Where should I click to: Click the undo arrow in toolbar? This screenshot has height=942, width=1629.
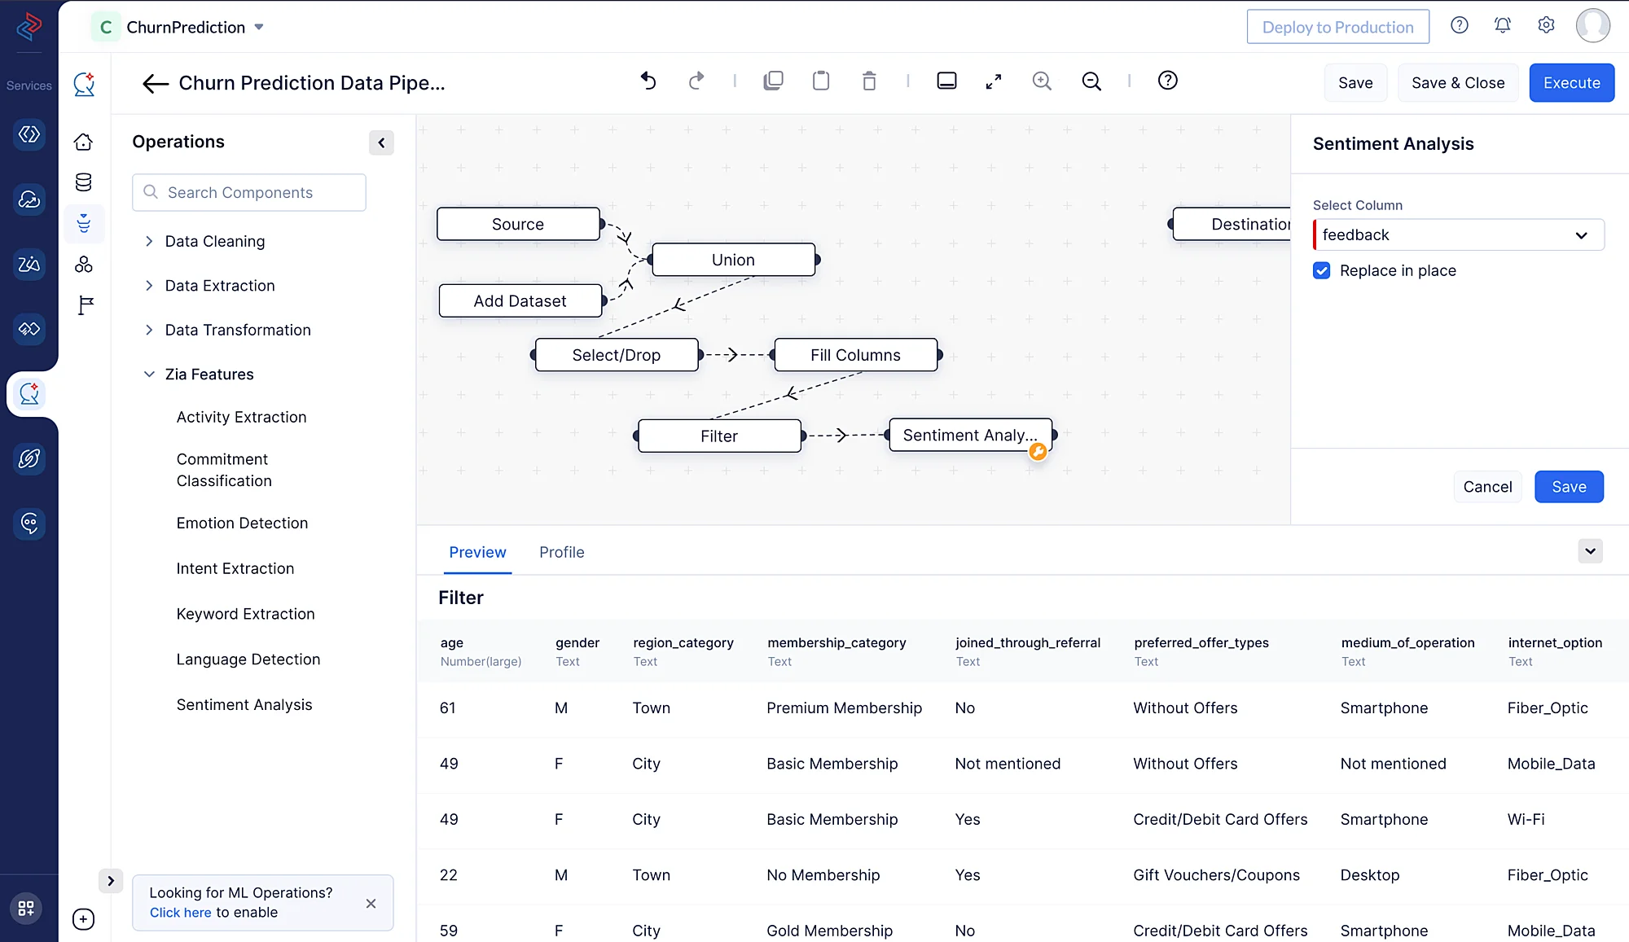(x=648, y=81)
